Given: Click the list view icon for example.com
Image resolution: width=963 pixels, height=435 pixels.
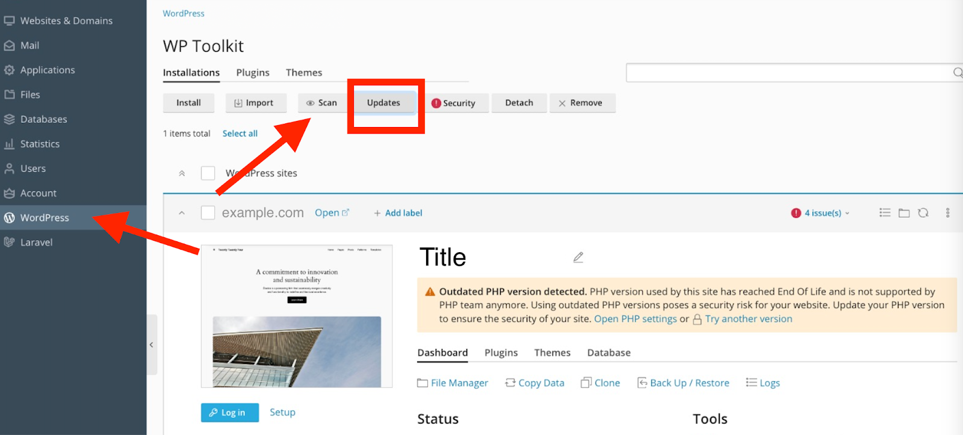Looking at the screenshot, I should pos(885,213).
